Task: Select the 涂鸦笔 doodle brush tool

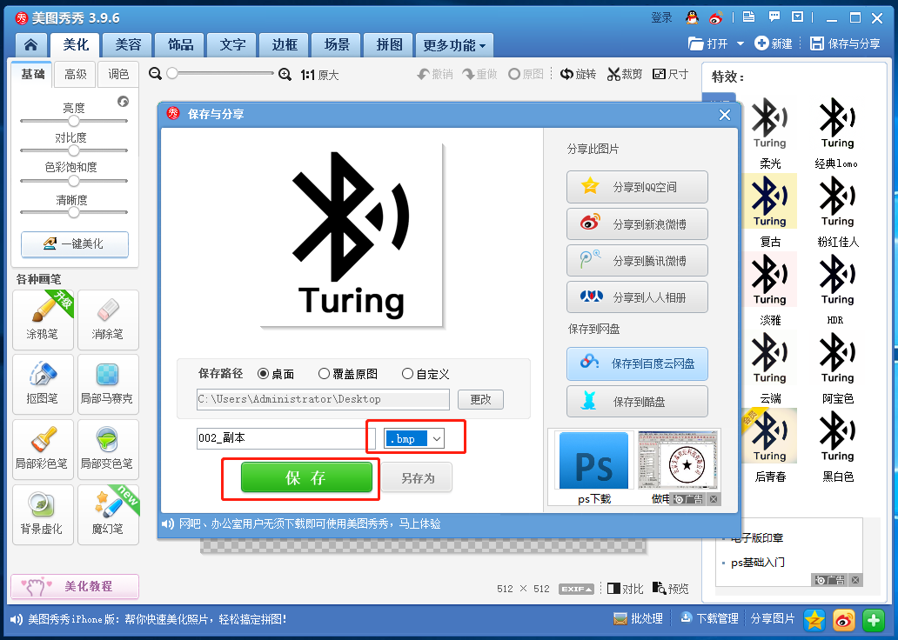Action: tap(43, 319)
